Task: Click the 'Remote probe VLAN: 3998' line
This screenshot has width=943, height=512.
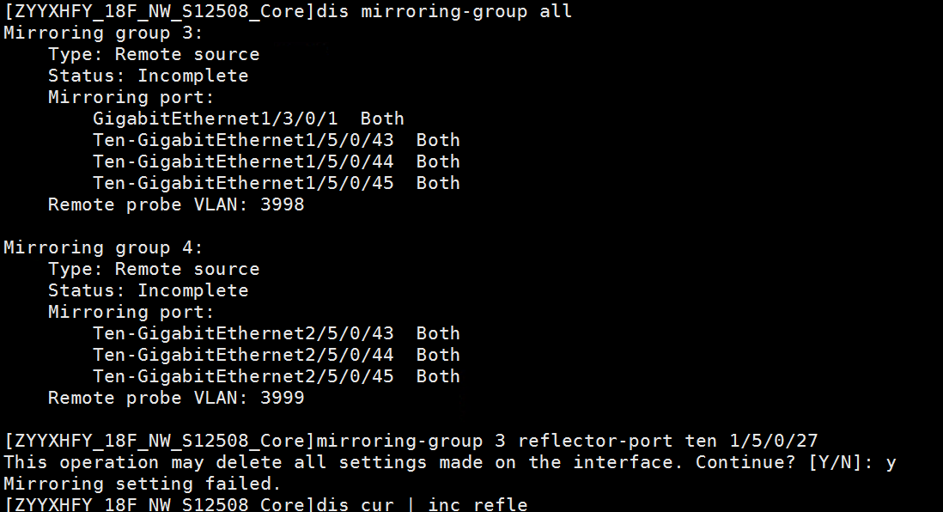Action: click(176, 204)
